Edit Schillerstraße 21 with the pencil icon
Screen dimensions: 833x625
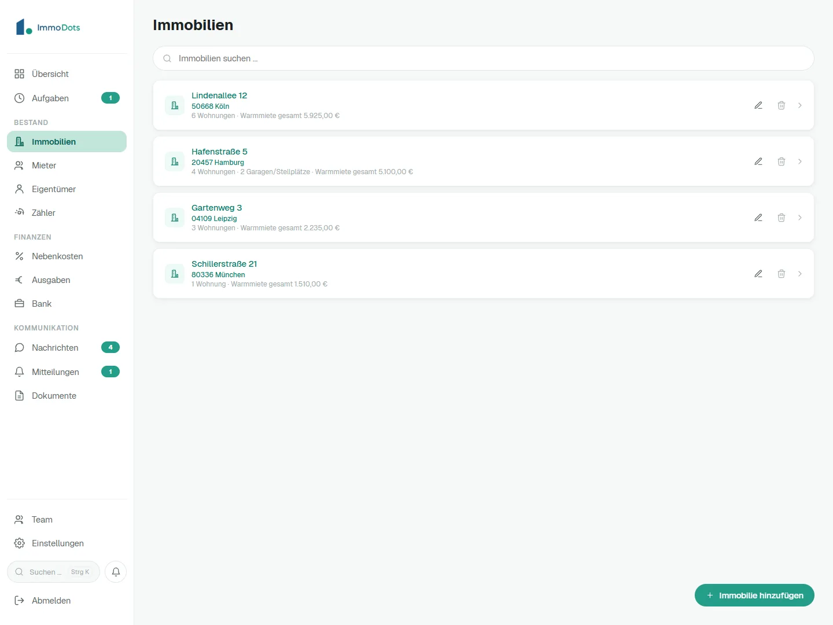pos(758,274)
